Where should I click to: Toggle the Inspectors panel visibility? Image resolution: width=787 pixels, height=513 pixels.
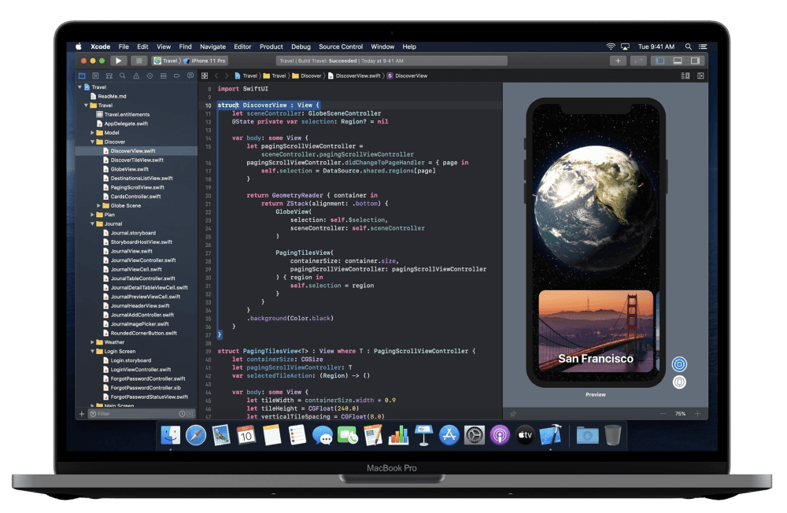(695, 61)
